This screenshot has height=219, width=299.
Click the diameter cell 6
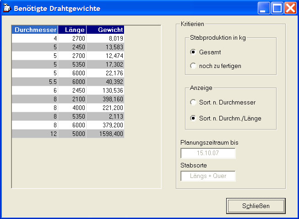[x=35, y=90]
